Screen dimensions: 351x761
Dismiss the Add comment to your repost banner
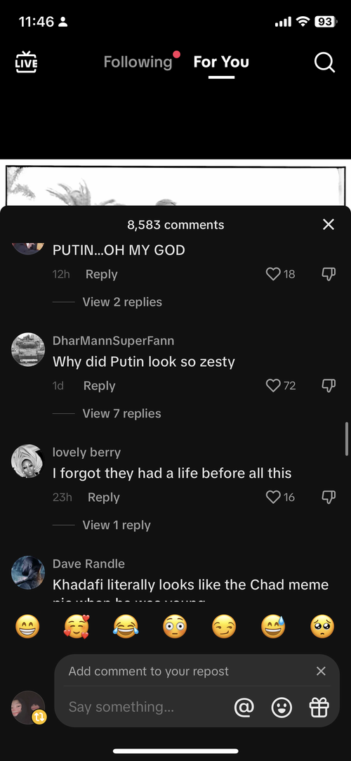pyautogui.click(x=321, y=671)
